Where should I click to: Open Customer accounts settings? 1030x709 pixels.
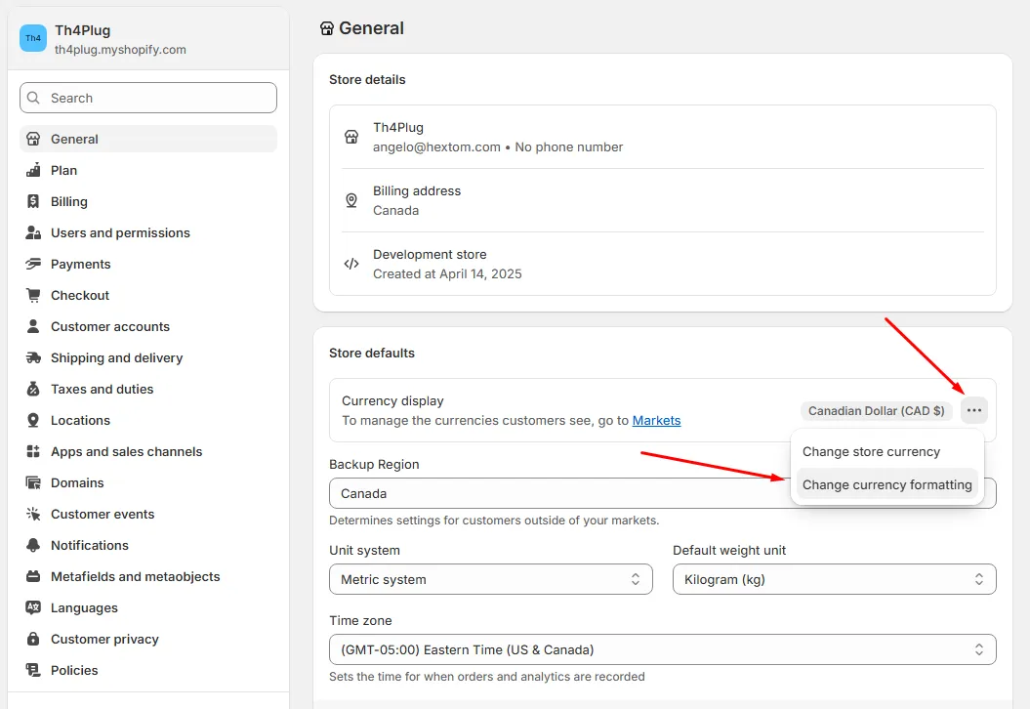[x=148, y=326]
